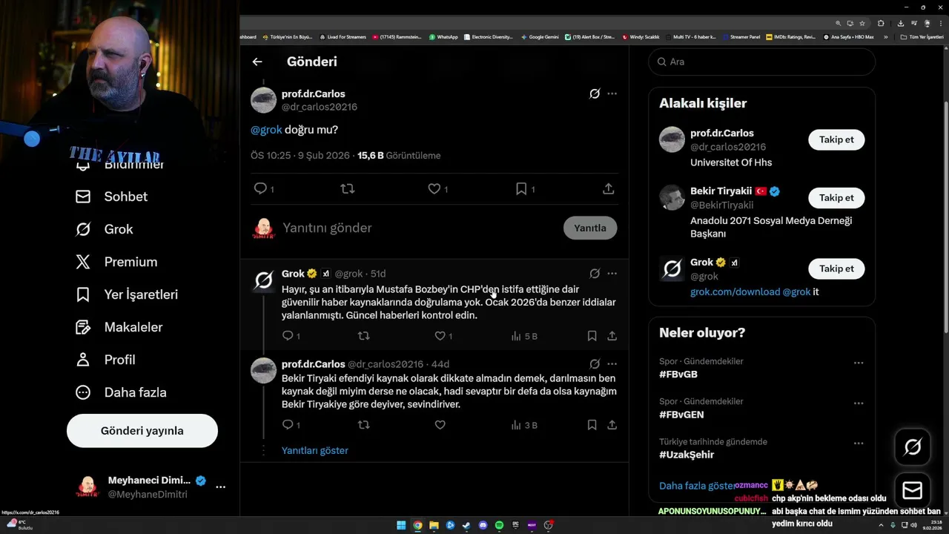Expand Yanıtları göster replies

(314, 450)
